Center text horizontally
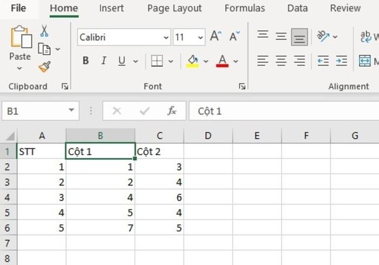 pyautogui.click(x=281, y=61)
